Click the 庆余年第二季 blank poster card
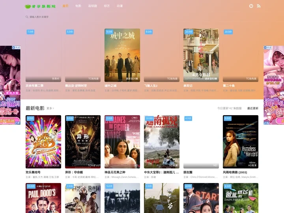The height and width of the screenshot is (213, 284). 43,55
